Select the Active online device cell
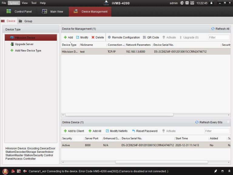 click(x=66, y=145)
